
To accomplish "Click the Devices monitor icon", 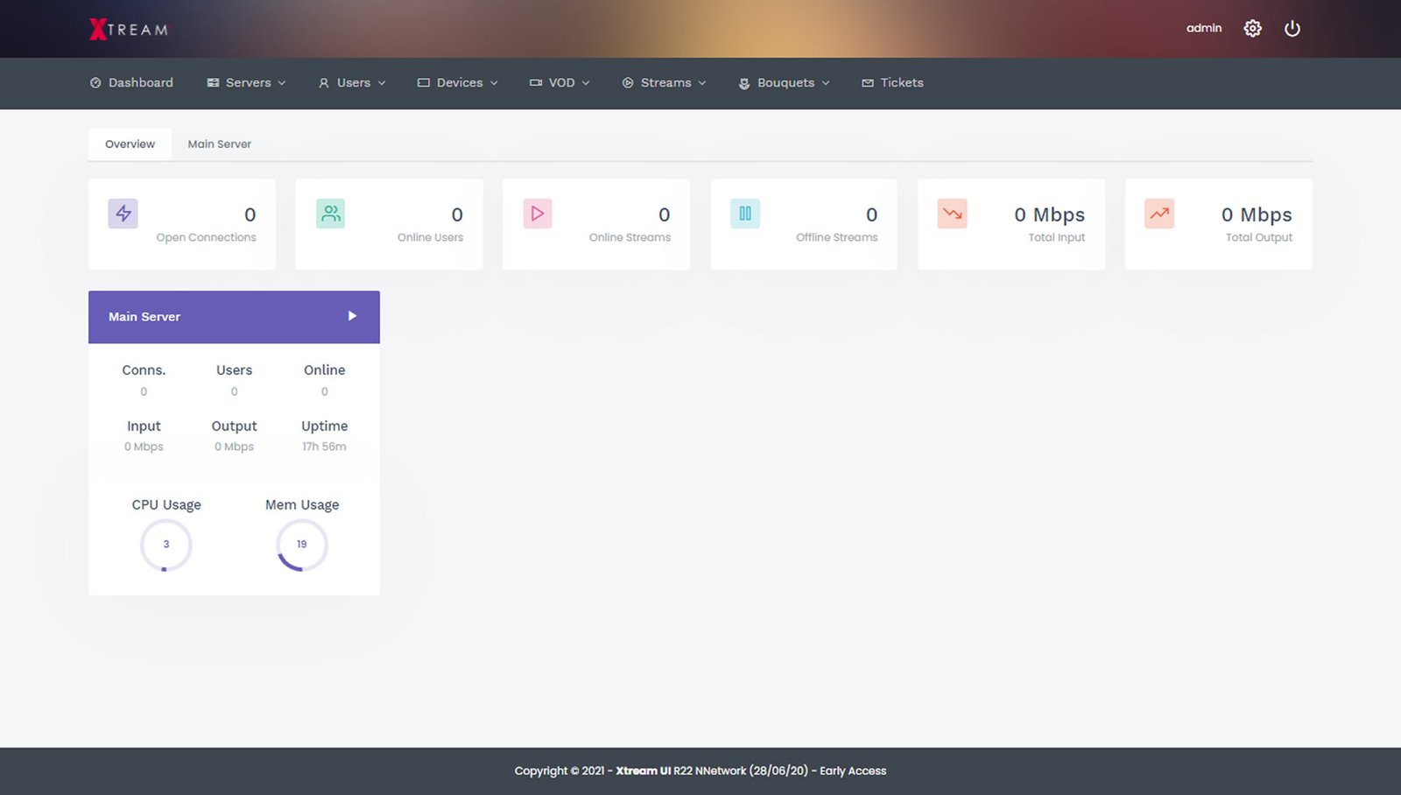I will [x=424, y=83].
